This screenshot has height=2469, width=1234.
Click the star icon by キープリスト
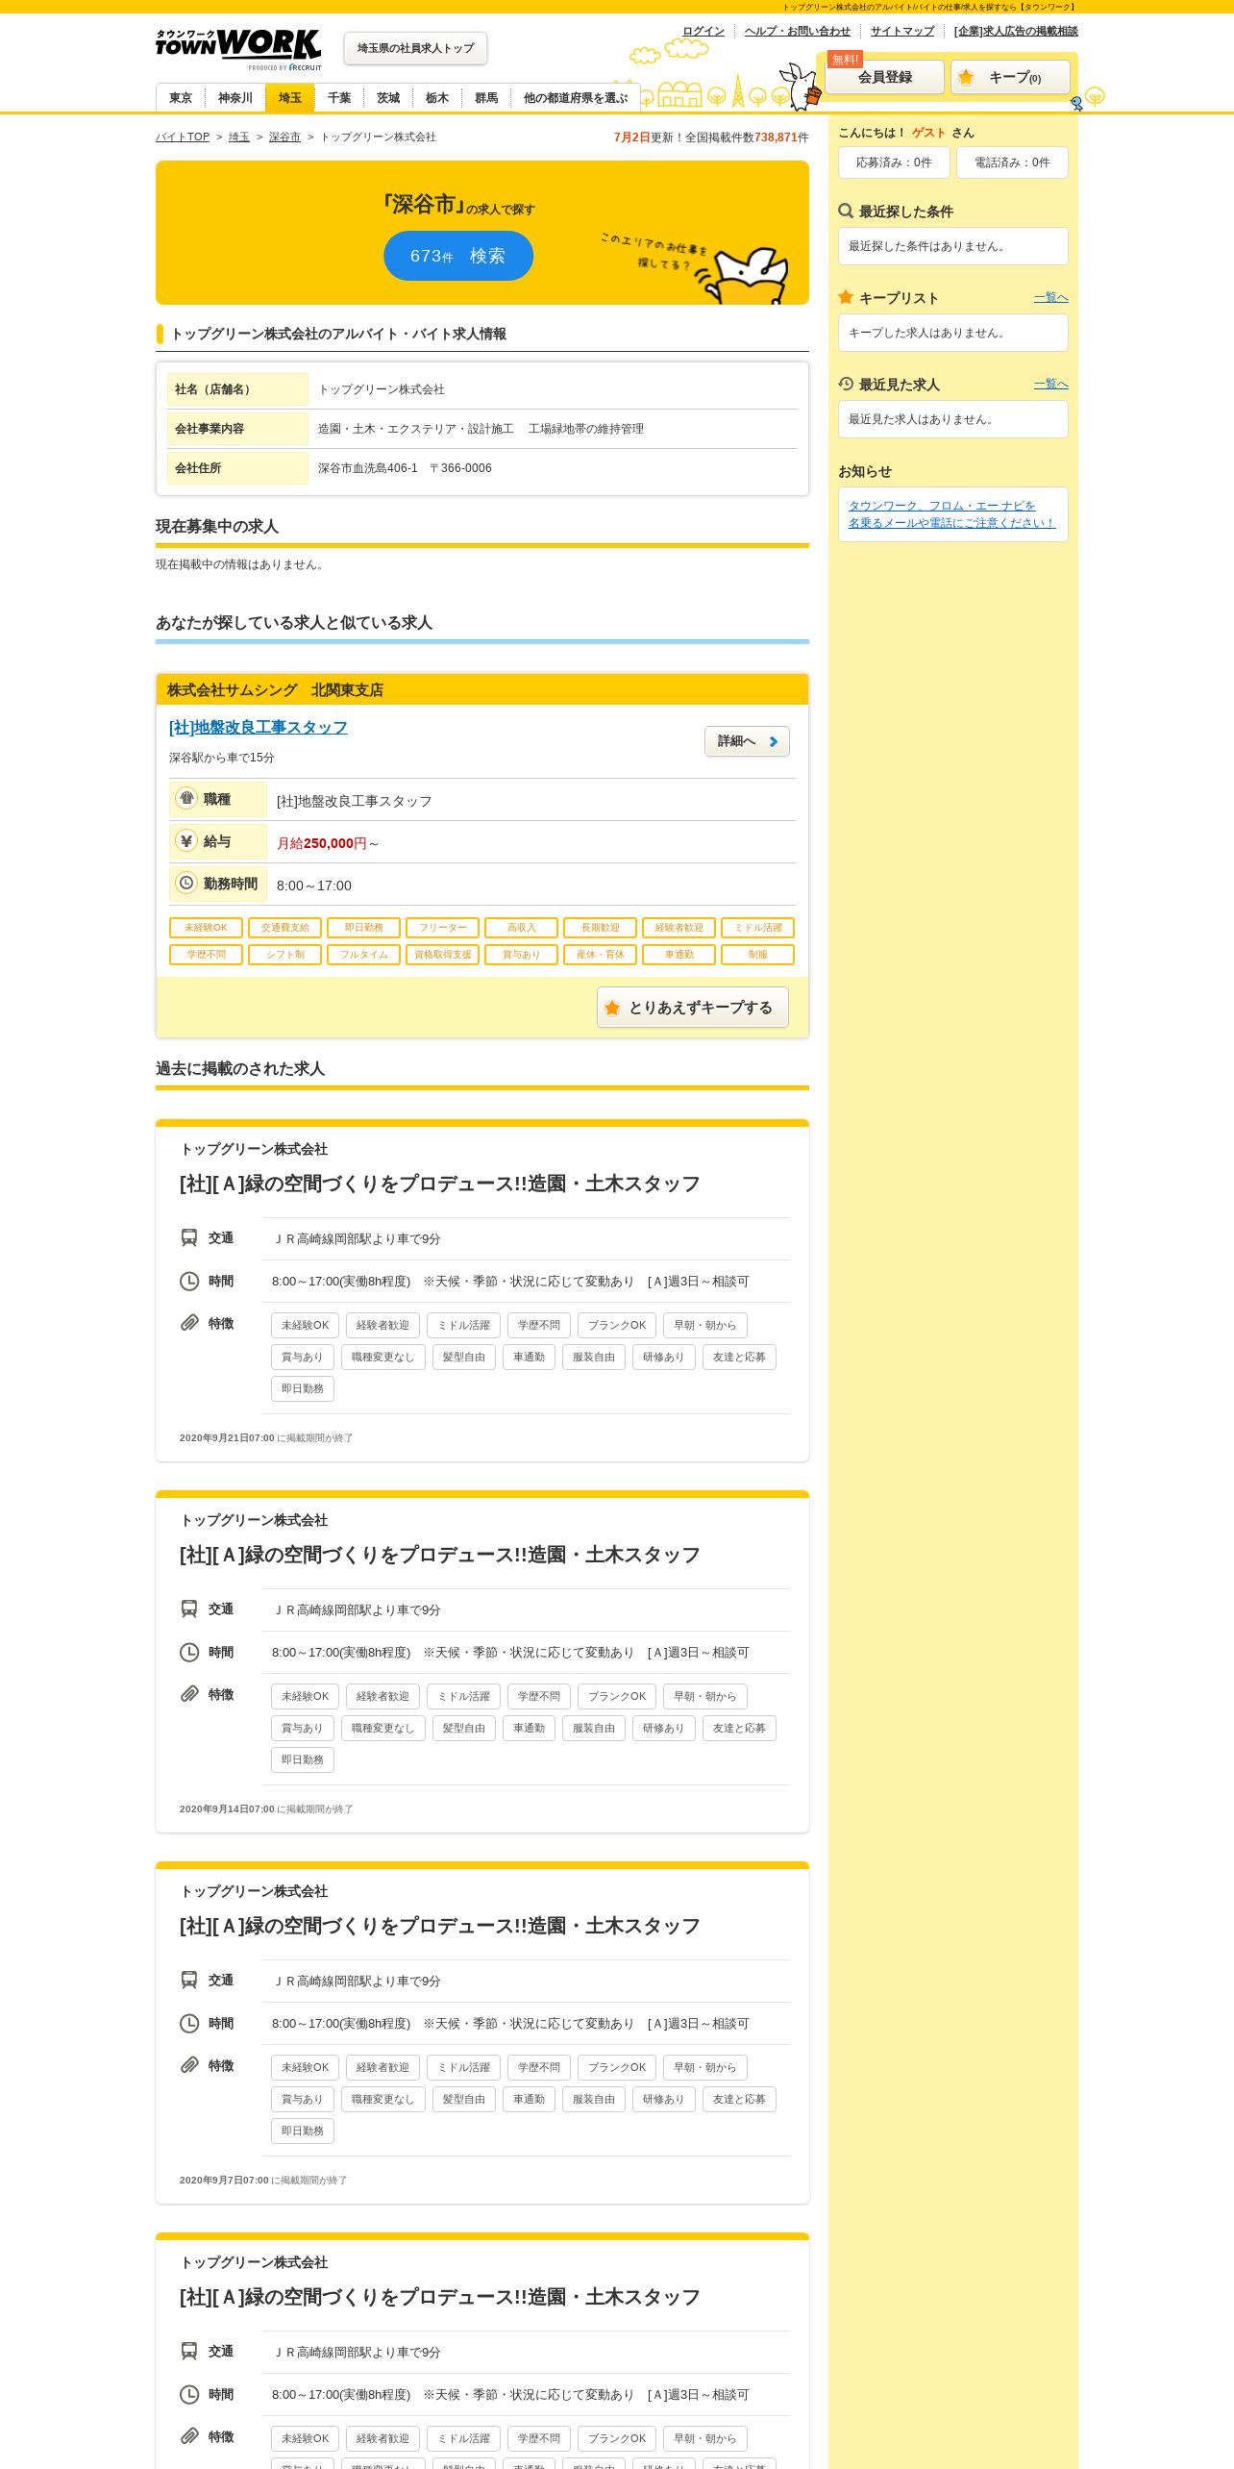click(x=846, y=297)
